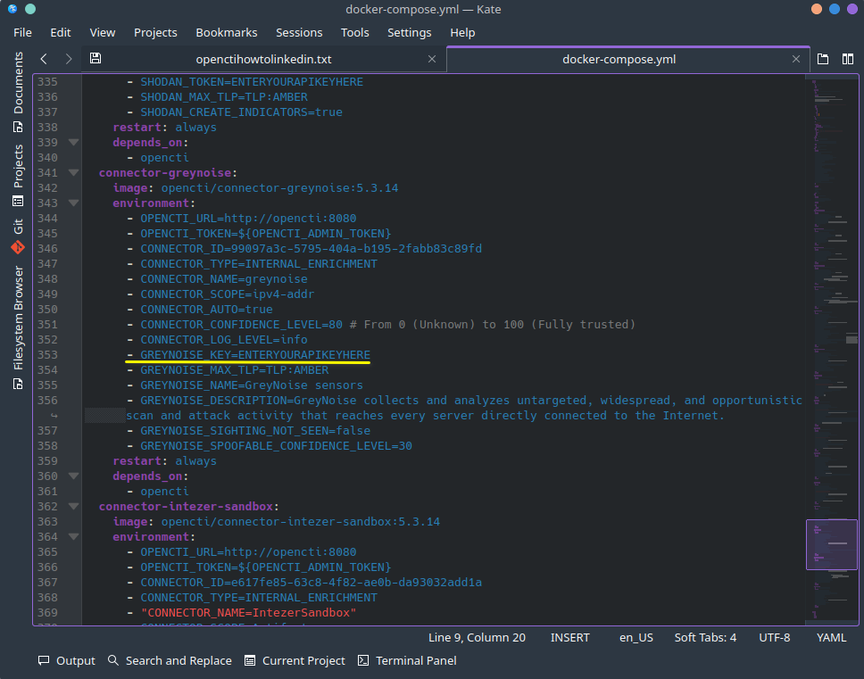
Task: Change the YAML syntax mode in status bar
Action: 831,637
